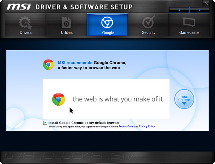Close the MSI setup window
The width and height of the screenshot is (215, 164).
206,4
